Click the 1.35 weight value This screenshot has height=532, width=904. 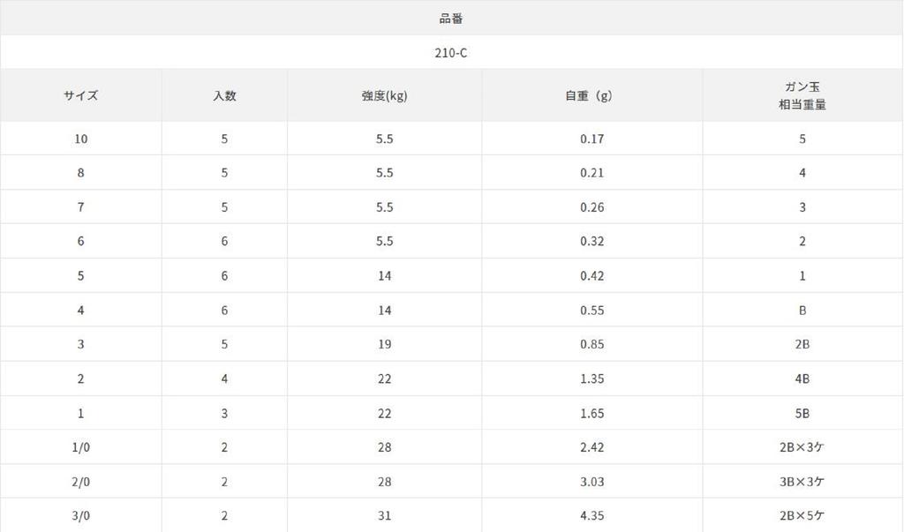click(591, 379)
